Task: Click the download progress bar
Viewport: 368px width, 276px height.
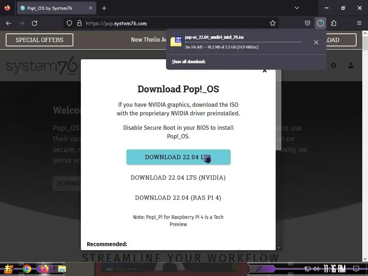Action: pos(243,42)
